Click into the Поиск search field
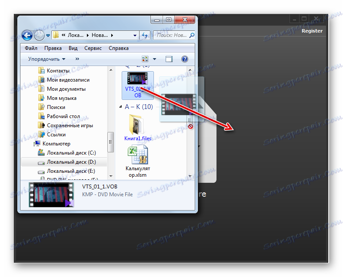Image resolution: width=343 pixels, height=277 pixels. click(x=171, y=35)
